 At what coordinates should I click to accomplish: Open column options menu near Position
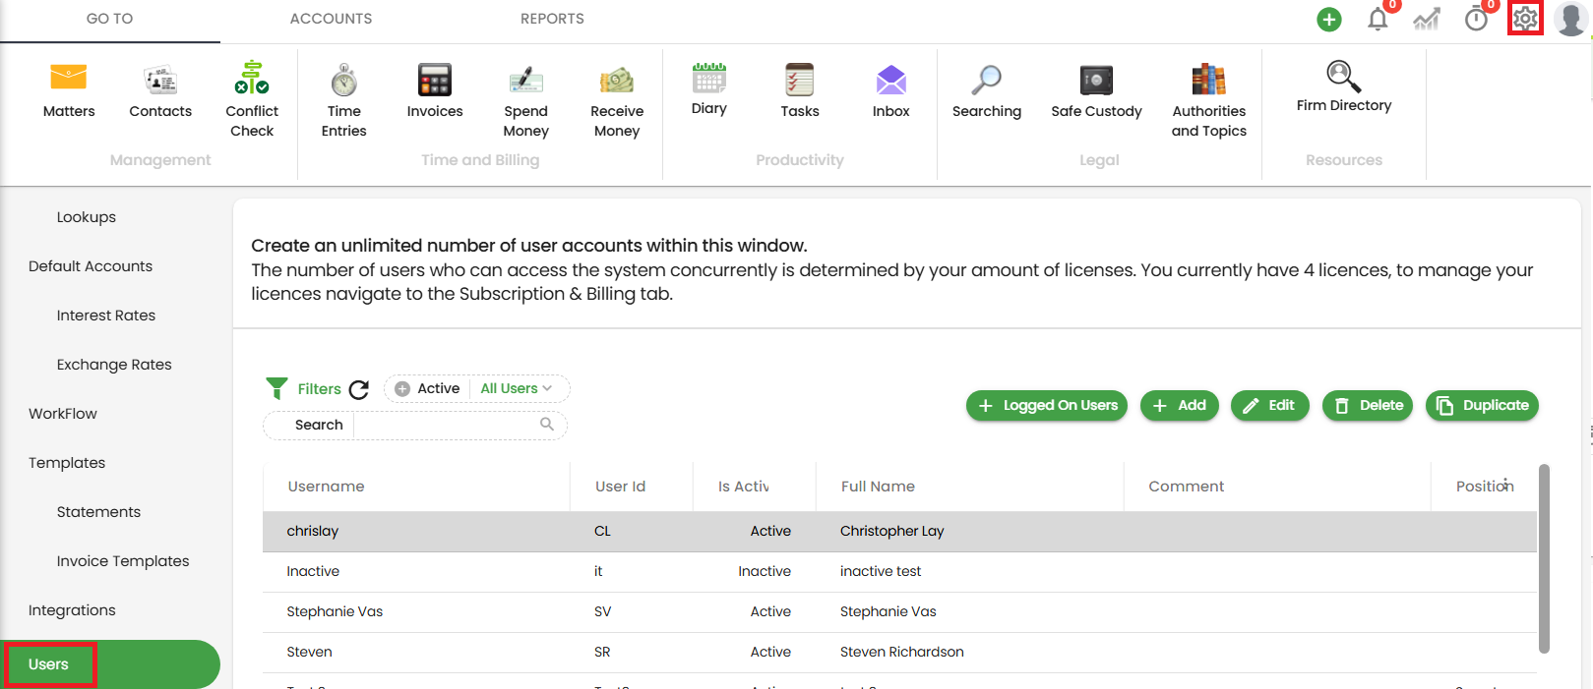pos(1505,484)
